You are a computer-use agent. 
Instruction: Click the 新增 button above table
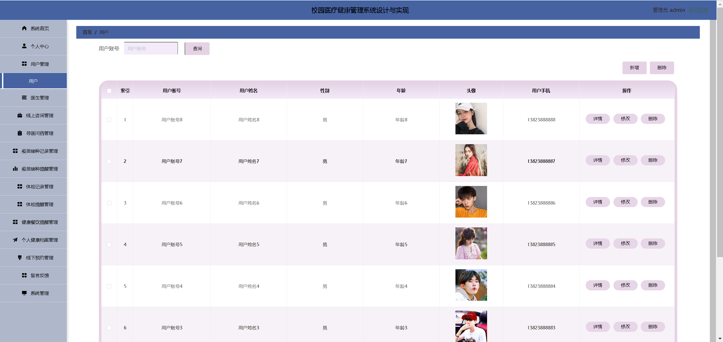(634, 68)
